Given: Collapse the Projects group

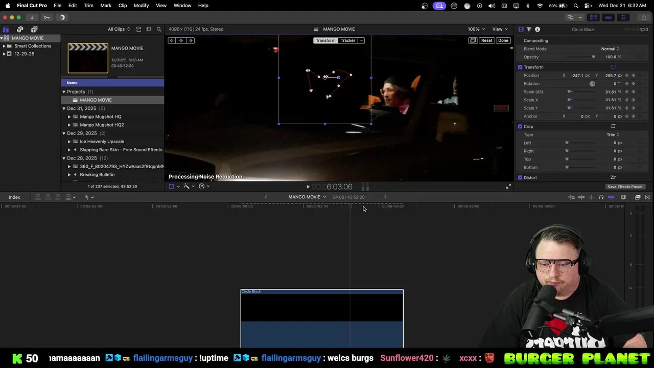Looking at the screenshot, I should (64, 91).
